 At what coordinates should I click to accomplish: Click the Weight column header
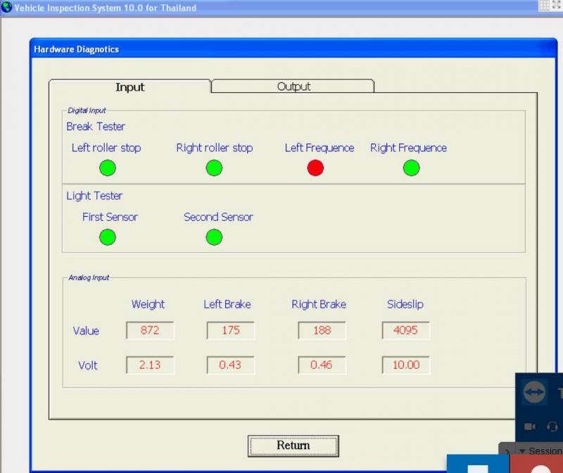pos(148,304)
